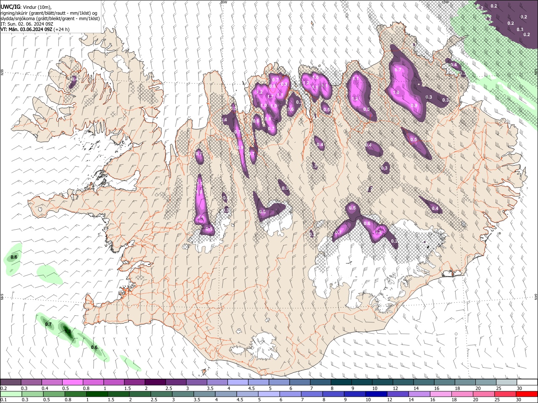Select the 'rigning/skúrir' legend description line
Viewport: 538px width, 403px height.
point(49,13)
